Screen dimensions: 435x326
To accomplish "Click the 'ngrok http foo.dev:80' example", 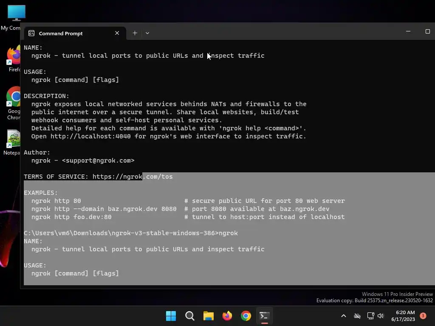I will [71, 217].
